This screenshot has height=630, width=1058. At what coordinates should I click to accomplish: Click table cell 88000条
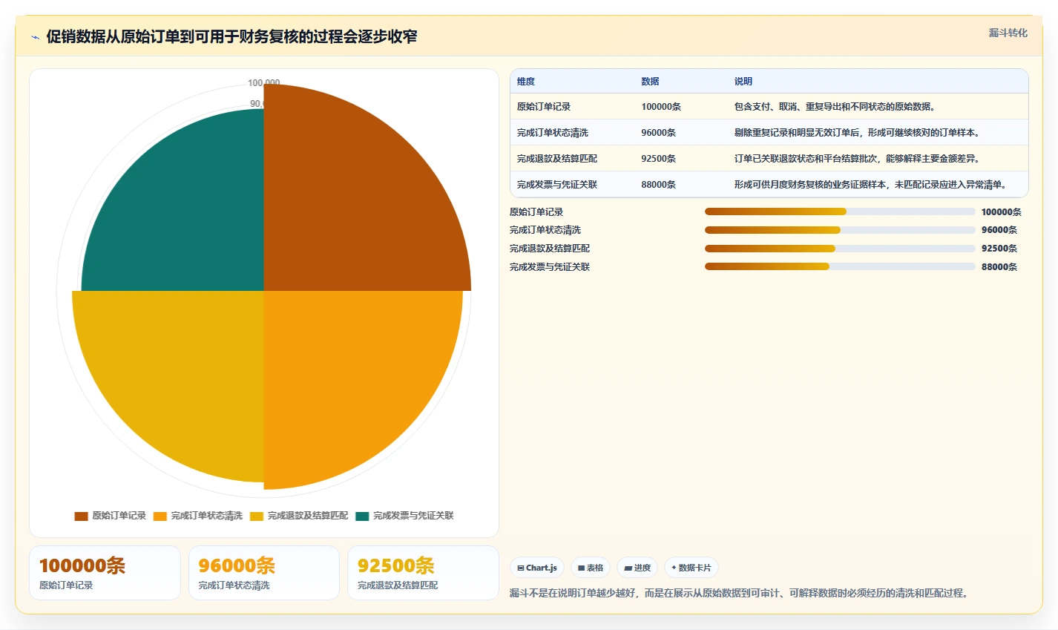(x=658, y=185)
